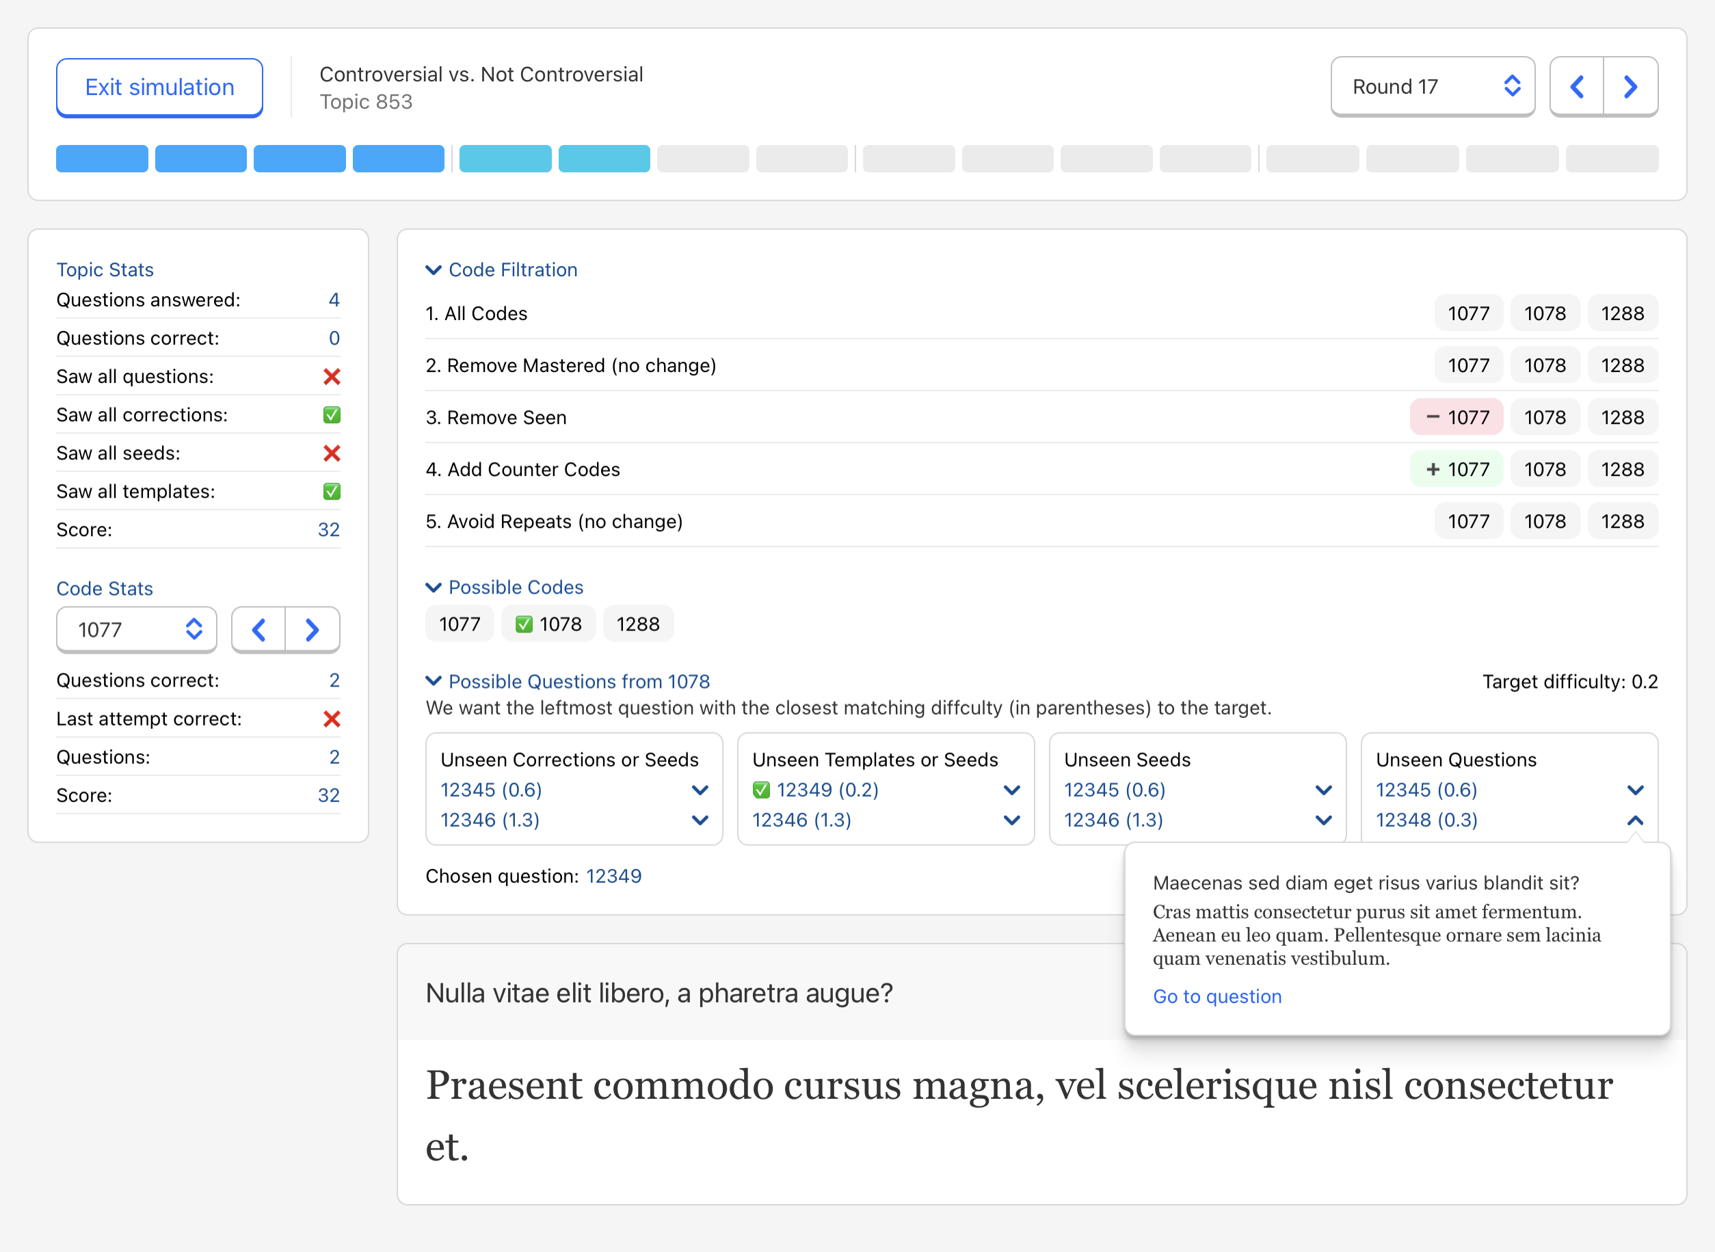Viewport: 1715px width, 1252px height.
Task: Expand question 12349 in Unseen Templates
Action: tap(1011, 790)
